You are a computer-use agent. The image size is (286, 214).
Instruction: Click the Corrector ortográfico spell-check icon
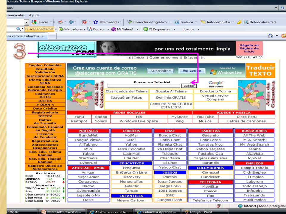130,22
